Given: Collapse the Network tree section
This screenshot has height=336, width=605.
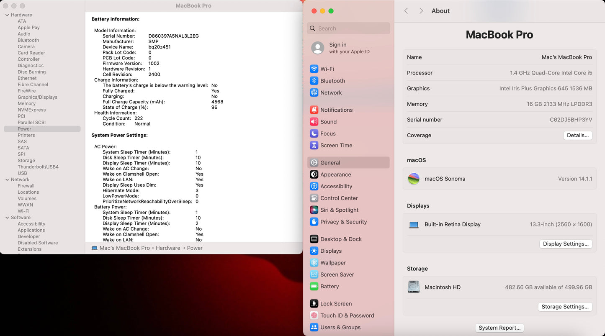Looking at the screenshot, I should point(7,180).
